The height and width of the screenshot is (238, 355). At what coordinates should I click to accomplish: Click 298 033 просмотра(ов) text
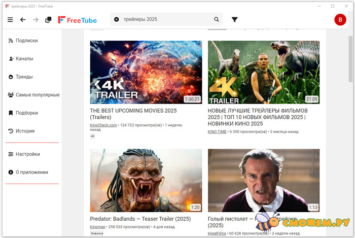pos(129,227)
